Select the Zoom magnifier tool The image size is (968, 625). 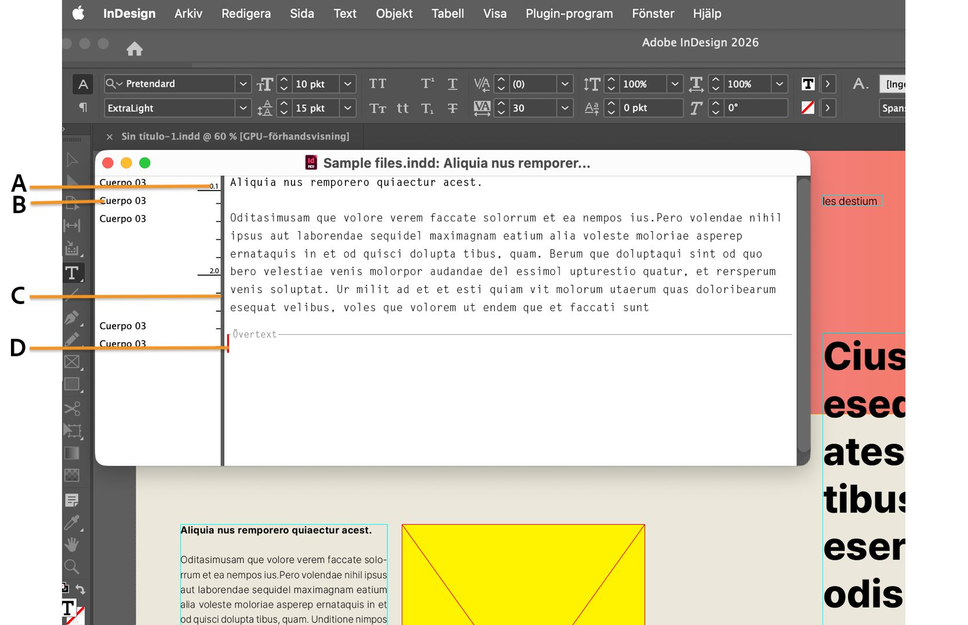point(72,566)
